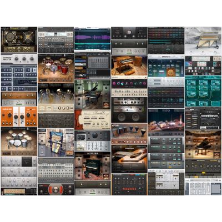Open the red drum kit instrument thumbnail

[56, 68]
